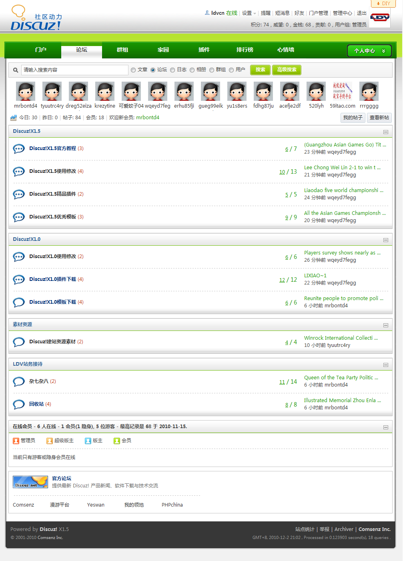Viewport: 403px width, 561px height.
Task: Open forum icon for Discuz!X1.5优秀模板
Action: pyautogui.click(x=19, y=217)
